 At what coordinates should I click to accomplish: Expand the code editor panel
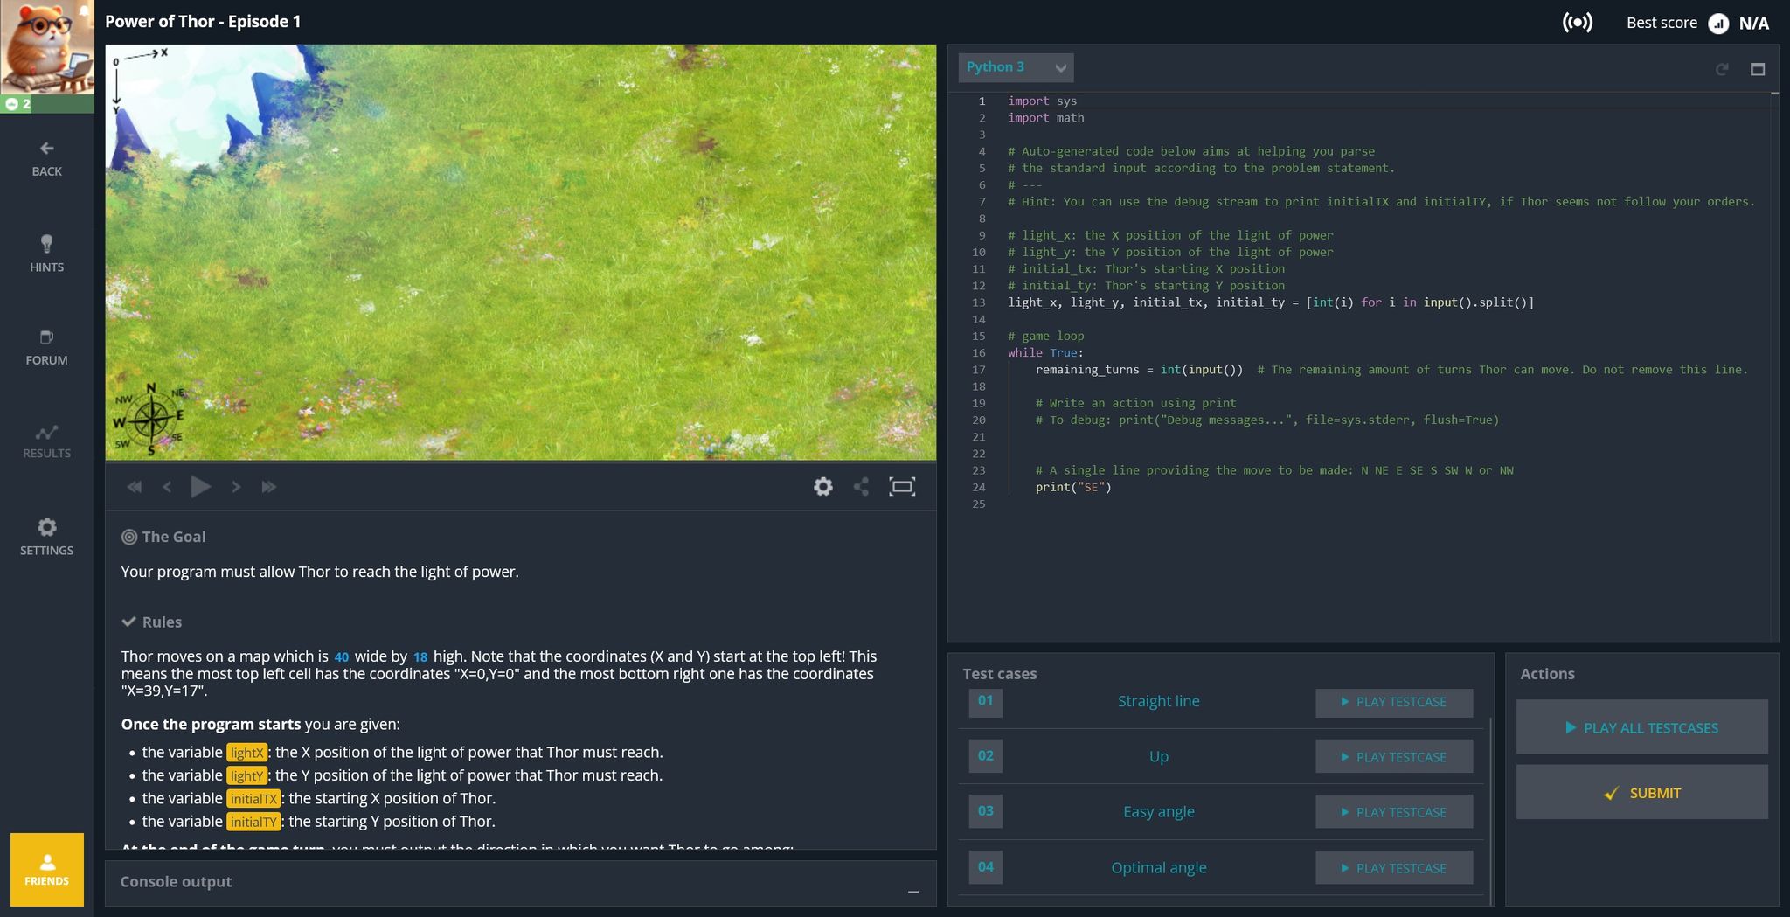(x=1758, y=68)
